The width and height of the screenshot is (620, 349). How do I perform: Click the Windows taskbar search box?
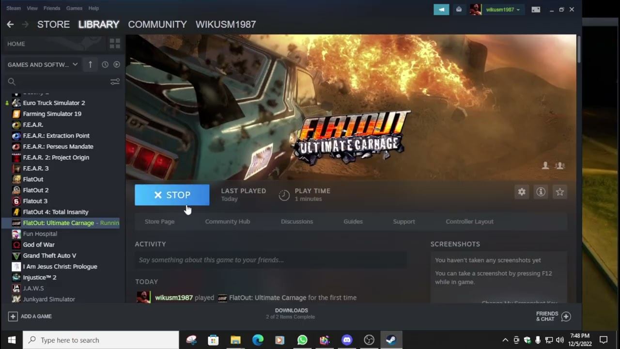pyautogui.click(x=101, y=340)
